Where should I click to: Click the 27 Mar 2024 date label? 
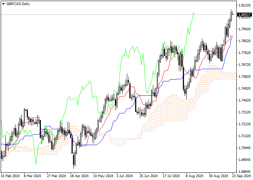[56, 176]
